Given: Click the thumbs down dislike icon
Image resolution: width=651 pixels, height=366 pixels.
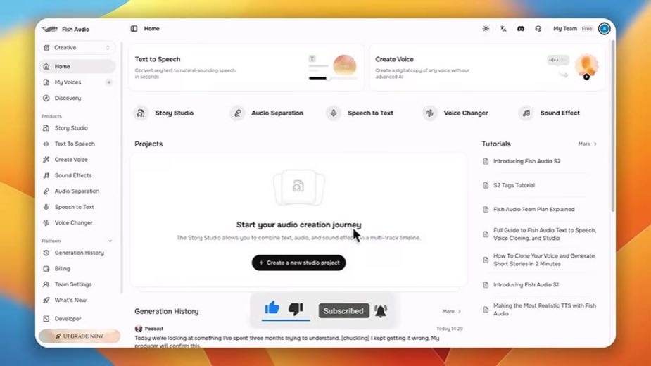Looking at the screenshot, I should click(x=296, y=309).
